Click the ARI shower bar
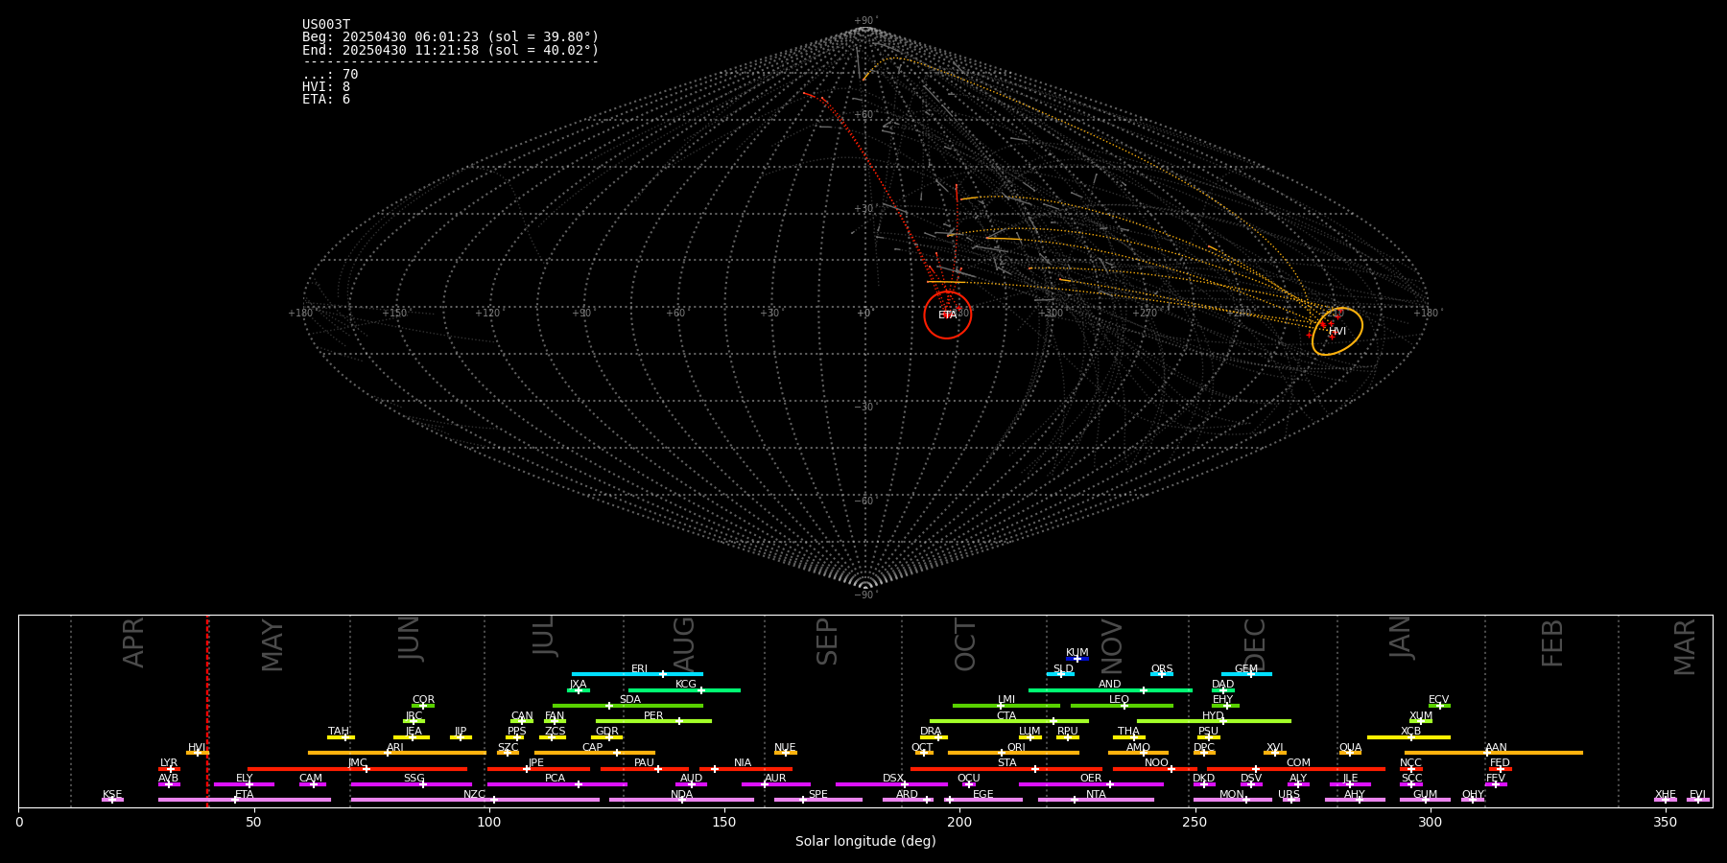The image size is (1727, 863). click(396, 753)
